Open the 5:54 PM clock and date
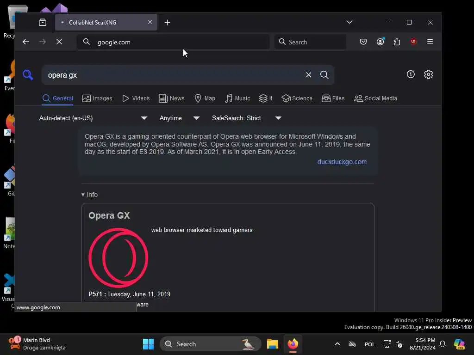The image size is (474, 355). [423, 344]
